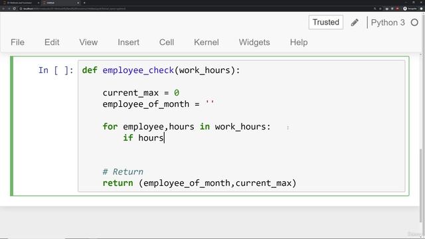Screen dimensions: 425x239
Task: Click the employee_check function name
Action: point(138,70)
